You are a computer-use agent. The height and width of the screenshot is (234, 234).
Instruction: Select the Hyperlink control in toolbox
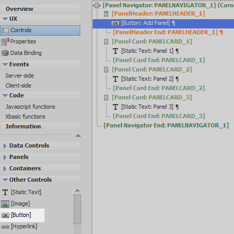(19, 227)
